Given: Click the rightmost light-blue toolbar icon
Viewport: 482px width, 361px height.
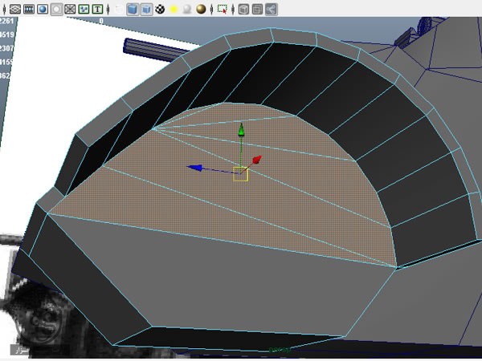Looking at the screenshot, I should [x=270, y=9].
